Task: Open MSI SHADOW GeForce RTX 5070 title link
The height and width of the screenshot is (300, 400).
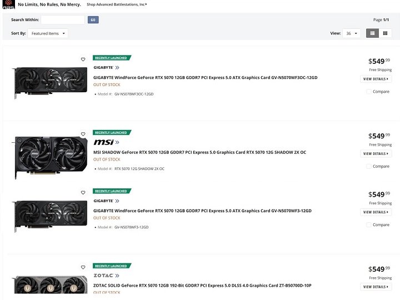Action: coord(199,152)
